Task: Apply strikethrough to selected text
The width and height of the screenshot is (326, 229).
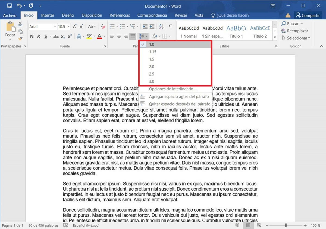Action: coord(56,36)
